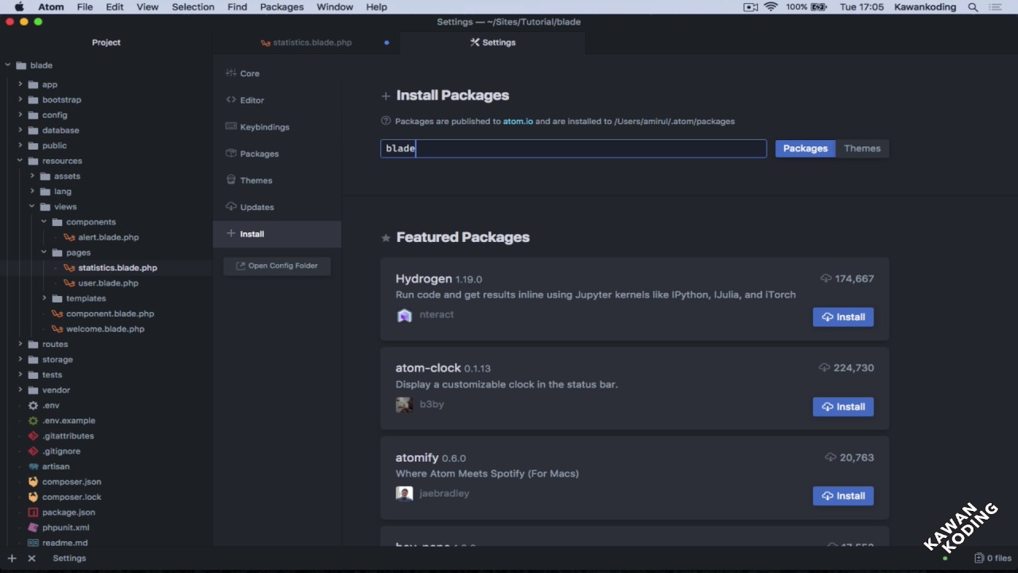Open the Find menu in menu bar
The height and width of the screenshot is (573, 1018).
pyautogui.click(x=237, y=7)
